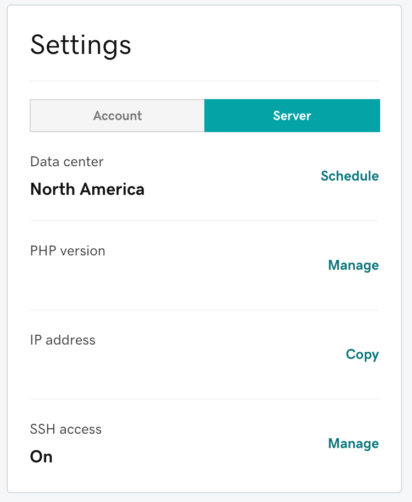Click blank space right of the Settings title
The width and height of the screenshot is (412, 502).
[x=255, y=46]
